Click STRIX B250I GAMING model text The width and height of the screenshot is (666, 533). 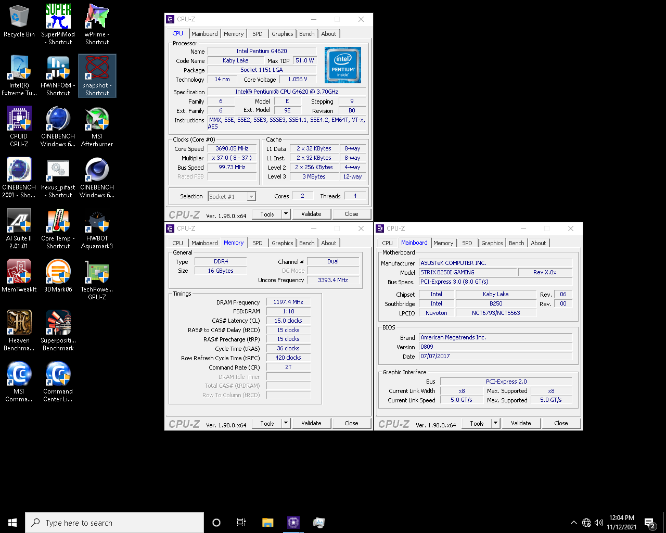[447, 272]
